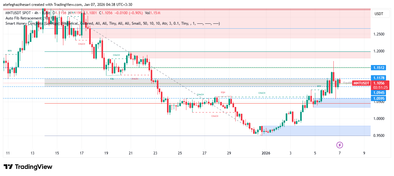
Task: Open the USDT currency selector
Action: tap(379, 14)
